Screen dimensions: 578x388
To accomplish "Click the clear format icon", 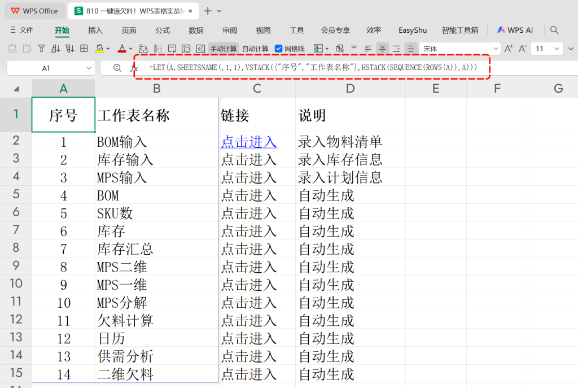I will pos(340,49).
